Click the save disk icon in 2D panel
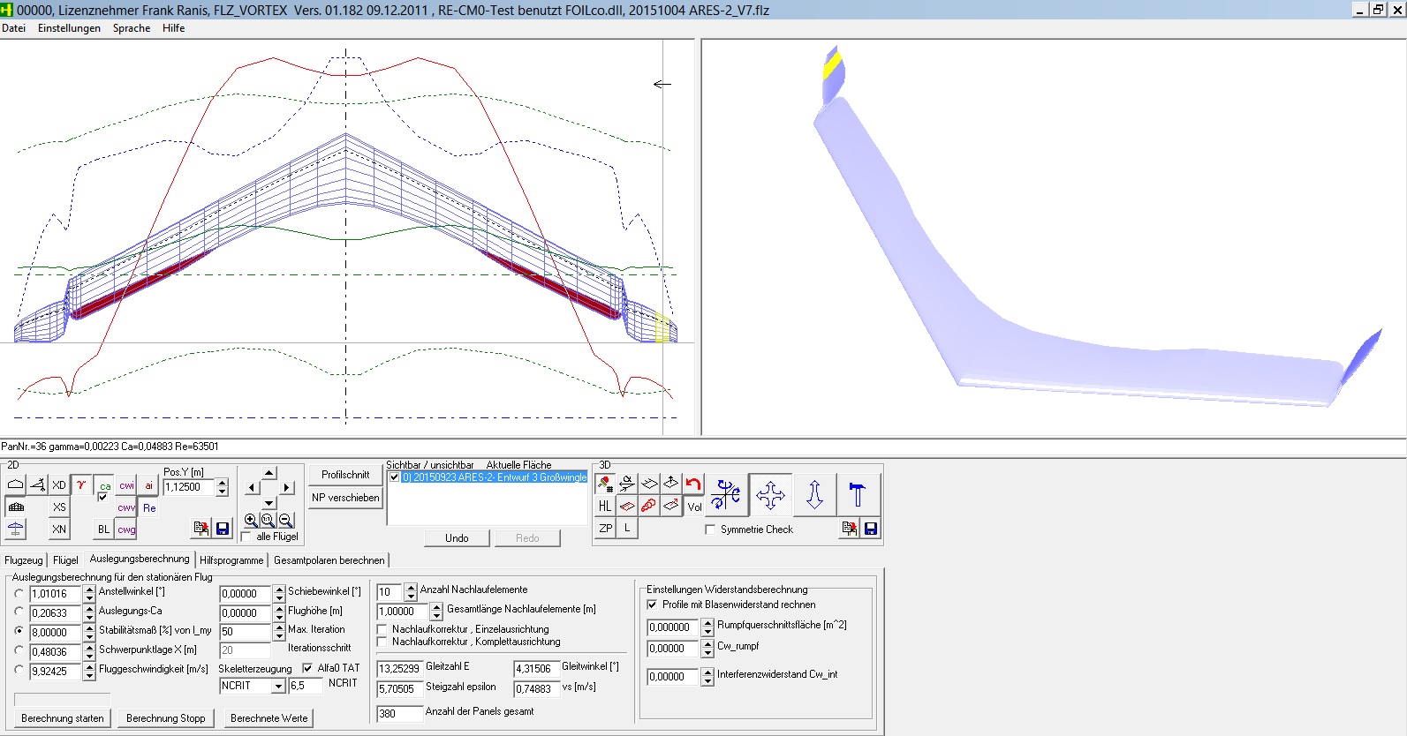The height and width of the screenshot is (736, 1407). tap(223, 529)
